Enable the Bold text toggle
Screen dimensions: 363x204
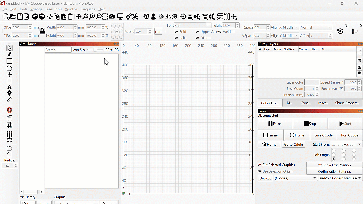tap(176, 32)
